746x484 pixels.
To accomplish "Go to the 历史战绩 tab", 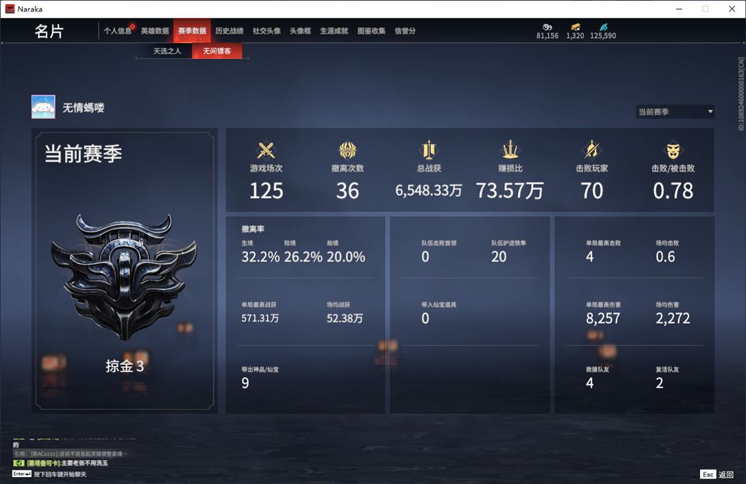I will (229, 31).
